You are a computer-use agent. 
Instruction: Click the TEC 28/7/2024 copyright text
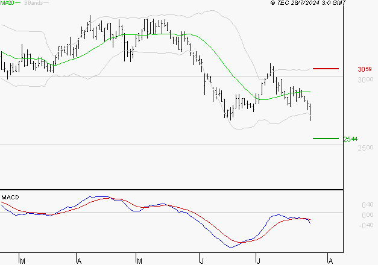point(308,3)
